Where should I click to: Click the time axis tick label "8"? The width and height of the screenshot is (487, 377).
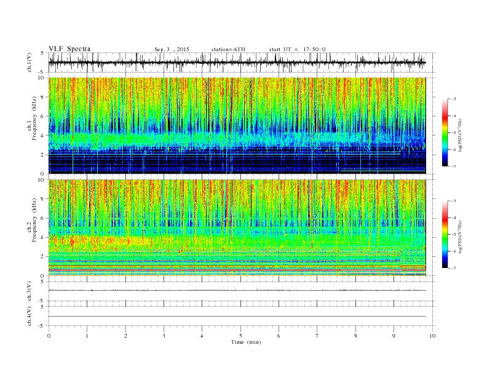[355, 336]
